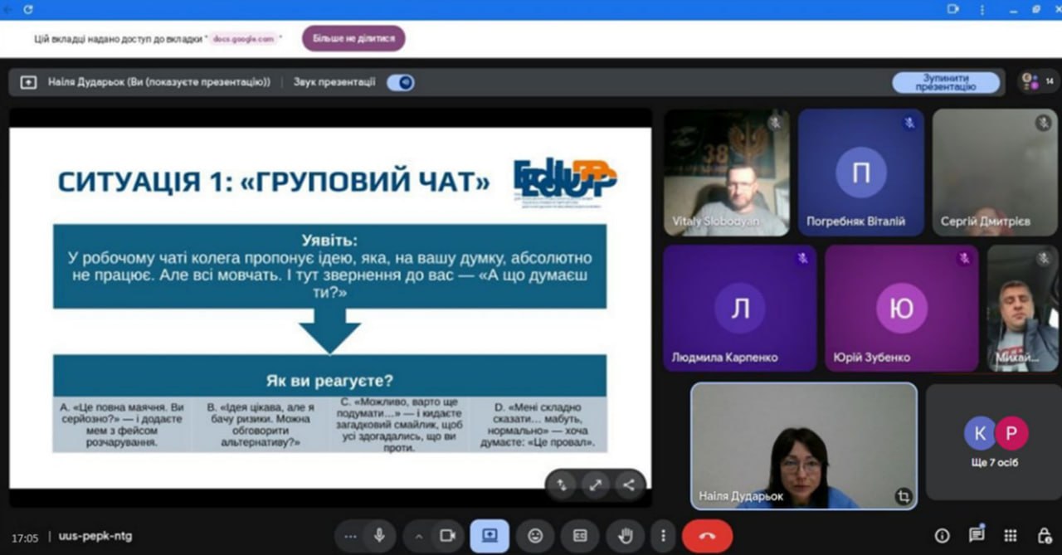Open the meeting chat panel
Screen dimensions: 1062x555
[x=977, y=536]
